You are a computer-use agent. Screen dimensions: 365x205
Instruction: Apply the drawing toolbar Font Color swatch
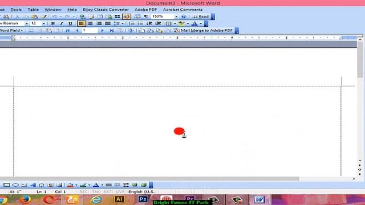(x=96, y=185)
